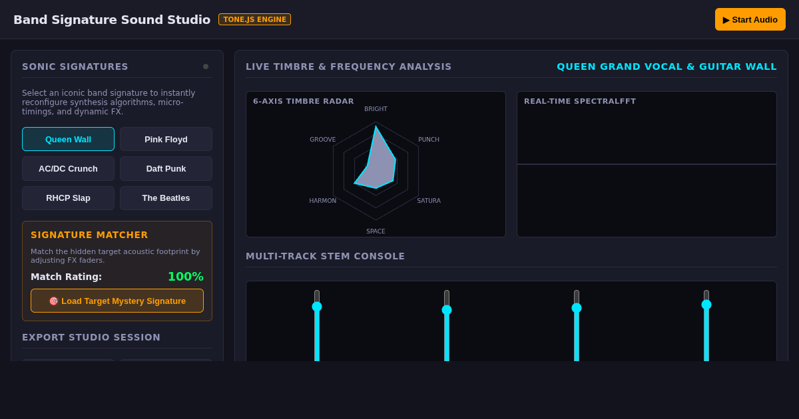799x419 pixels.
Task: Click the 100% match rating value
Action: 186,277
